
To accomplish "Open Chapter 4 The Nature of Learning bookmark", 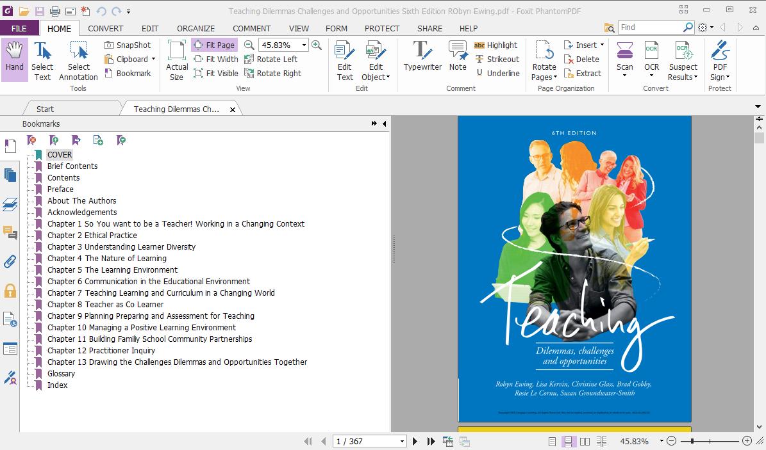I will (107, 258).
